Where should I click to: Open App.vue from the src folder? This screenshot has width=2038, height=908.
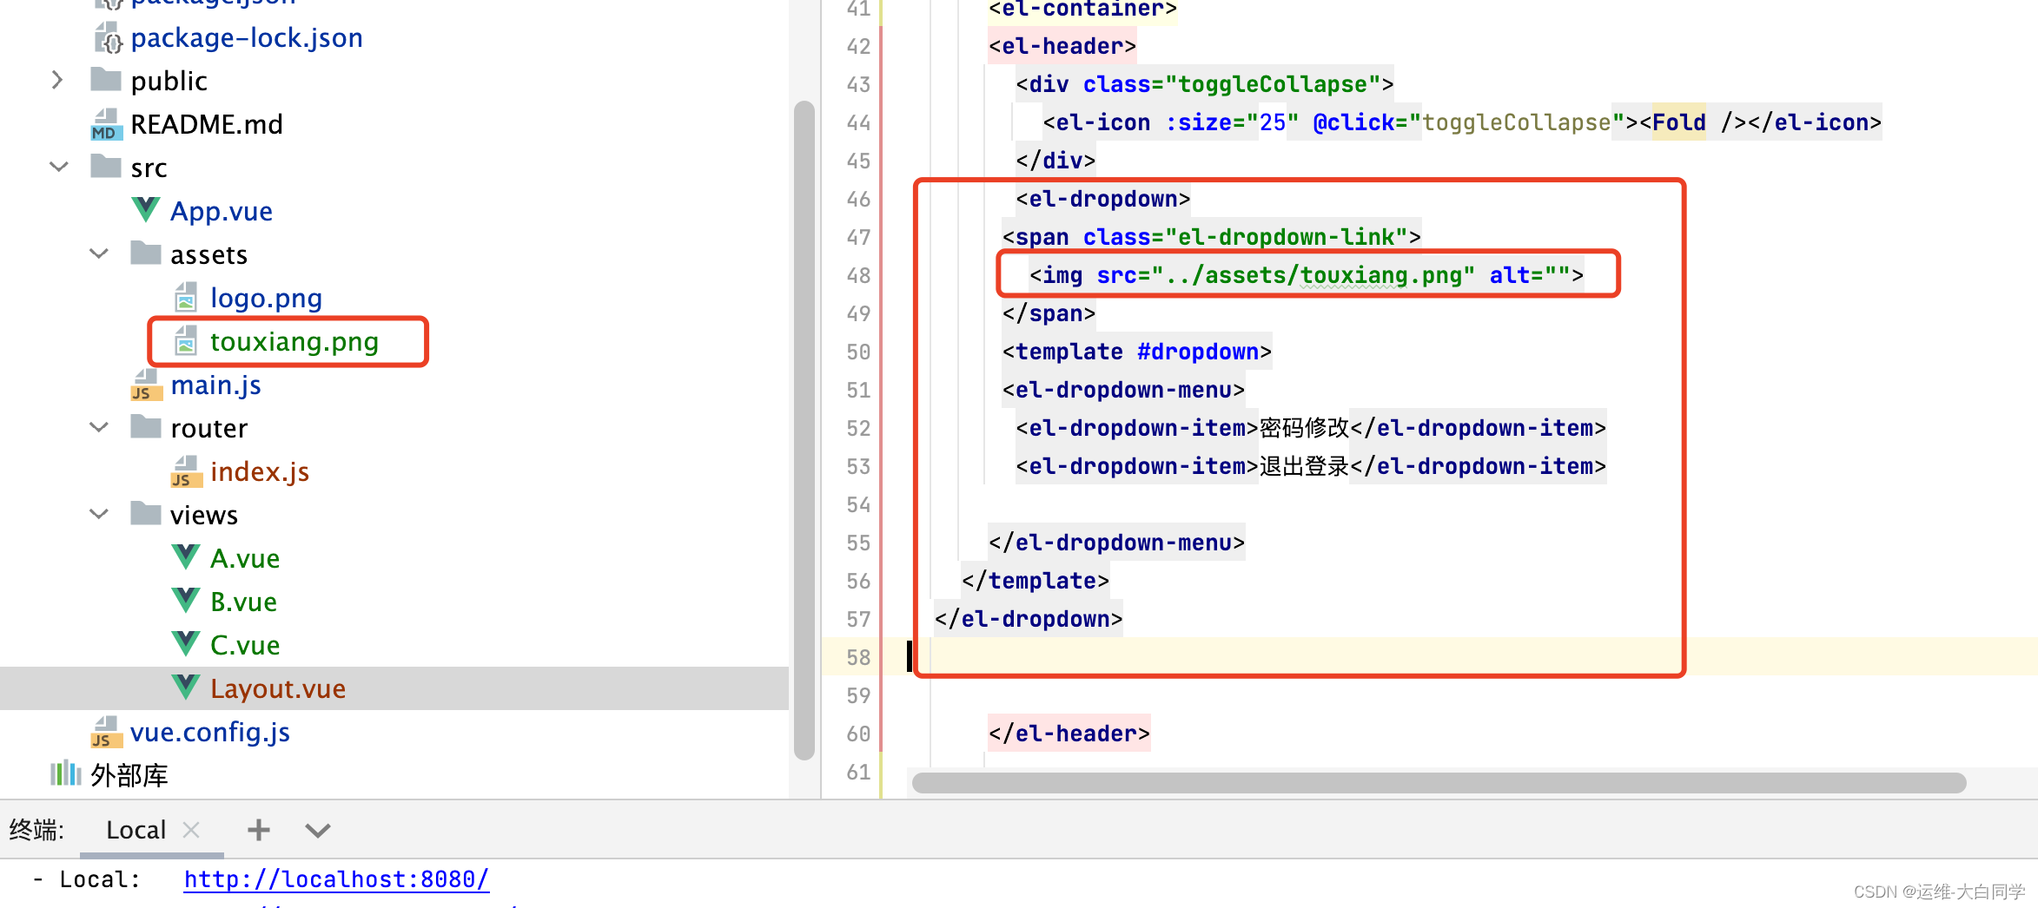pyautogui.click(x=222, y=211)
